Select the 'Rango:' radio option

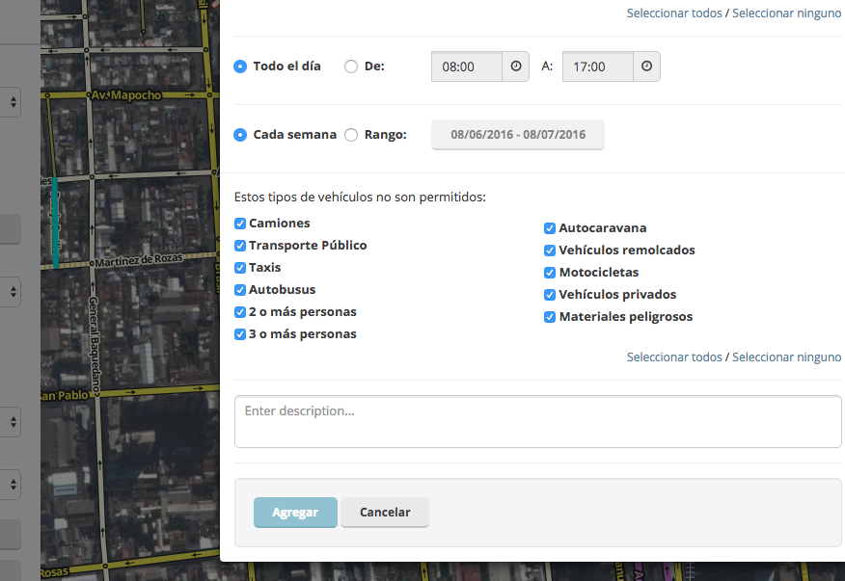tap(351, 135)
